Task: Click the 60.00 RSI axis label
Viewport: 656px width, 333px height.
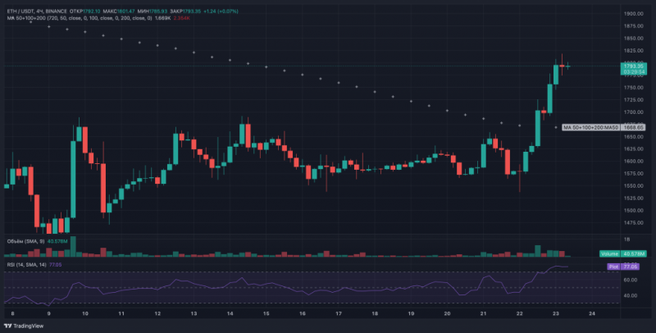Action: [x=631, y=280]
